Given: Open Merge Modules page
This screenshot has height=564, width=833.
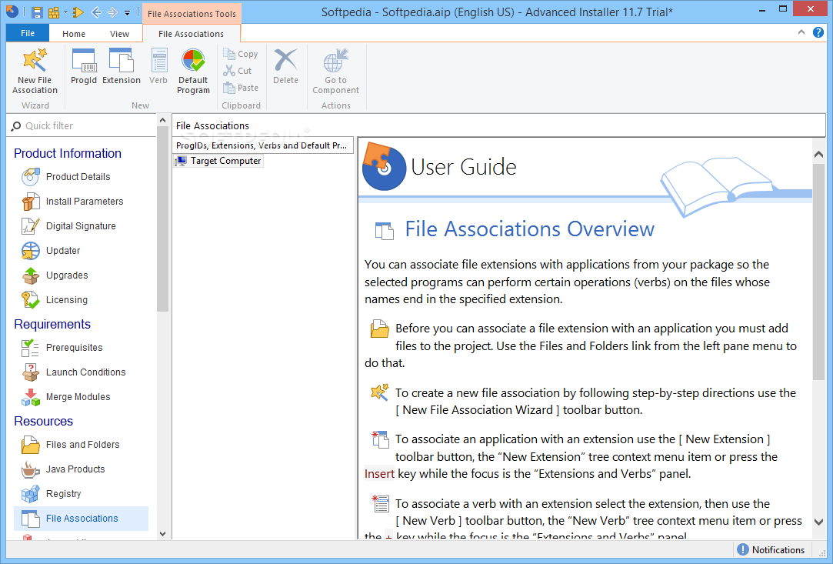Looking at the screenshot, I should [78, 397].
